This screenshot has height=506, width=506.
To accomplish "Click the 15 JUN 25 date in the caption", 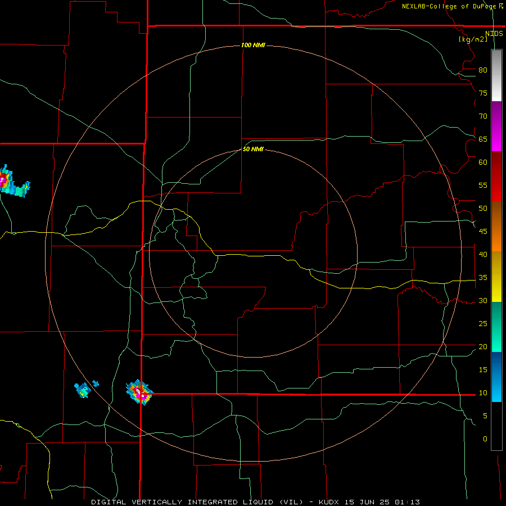I will tap(367, 502).
